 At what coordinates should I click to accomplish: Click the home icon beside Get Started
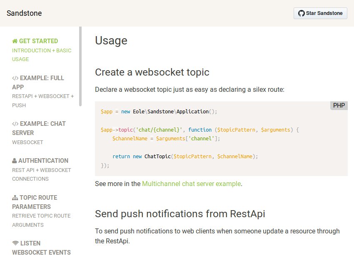tap(15, 41)
